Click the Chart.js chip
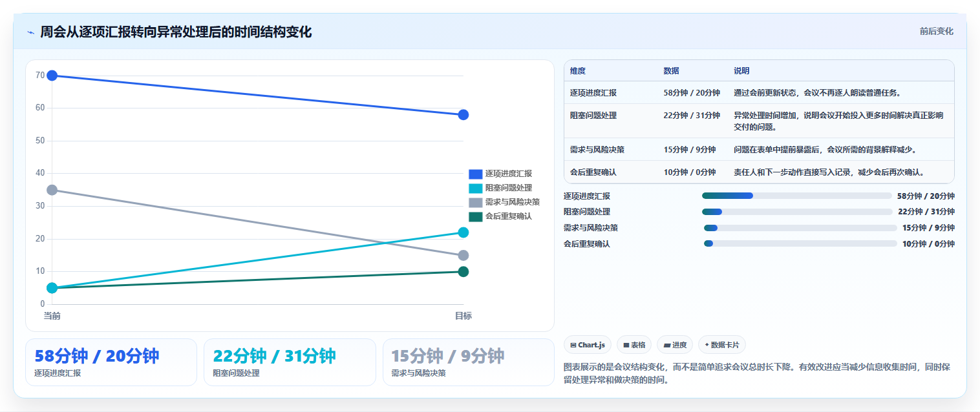The height and width of the screenshot is (412, 980). point(587,345)
